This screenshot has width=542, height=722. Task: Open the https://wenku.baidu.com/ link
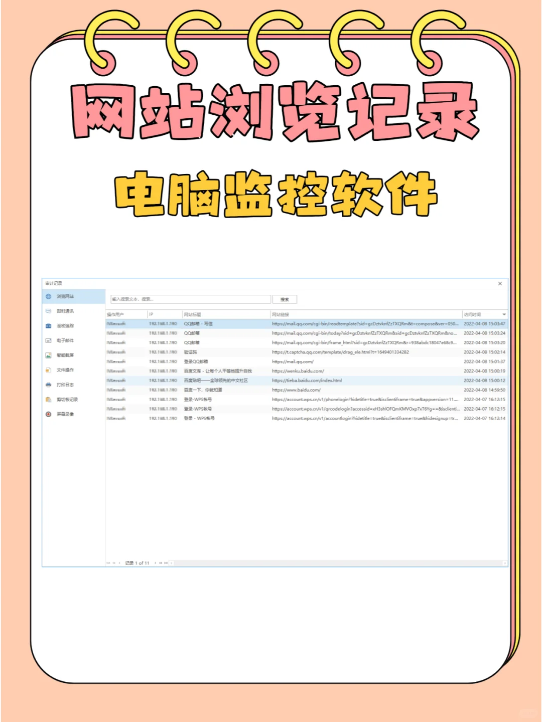[297, 371]
